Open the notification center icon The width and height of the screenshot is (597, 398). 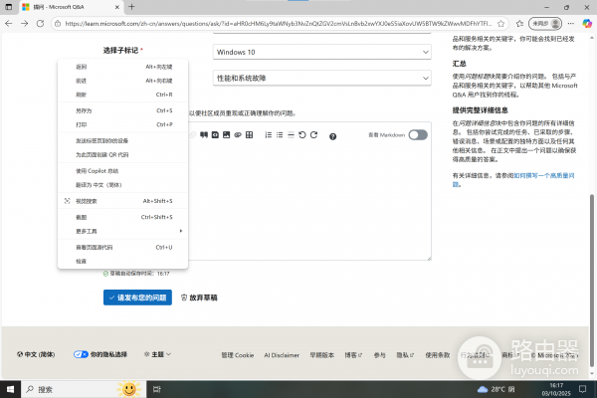pos(582,389)
